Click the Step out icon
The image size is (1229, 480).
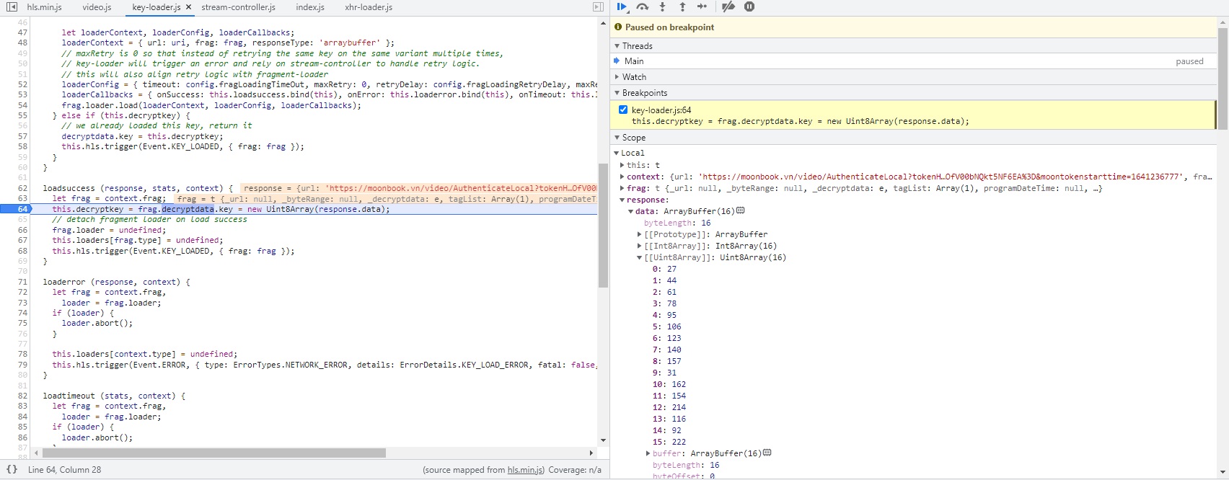click(682, 7)
